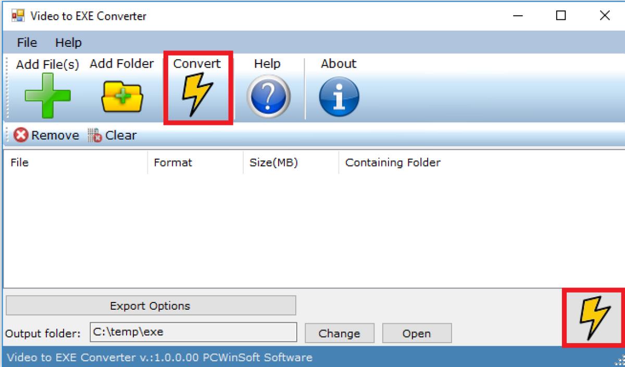Click the output folder path field
Image resolution: width=625 pixels, height=367 pixels.
point(193,332)
